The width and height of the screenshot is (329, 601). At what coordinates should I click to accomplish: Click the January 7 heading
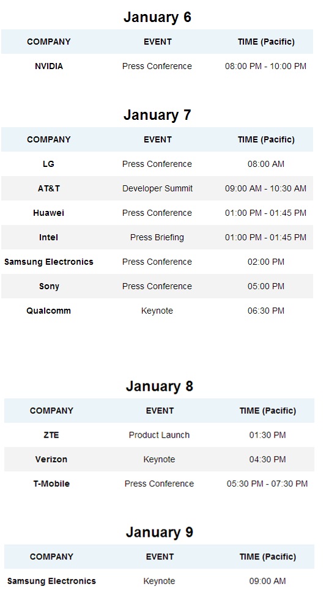click(157, 115)
